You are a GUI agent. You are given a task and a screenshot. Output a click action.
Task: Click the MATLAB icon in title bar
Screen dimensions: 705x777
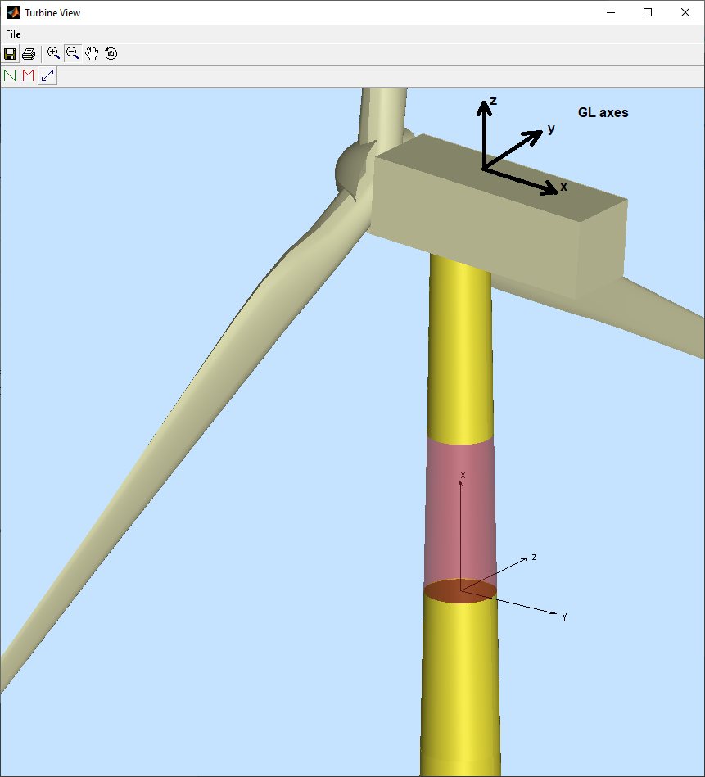[13, 12]
